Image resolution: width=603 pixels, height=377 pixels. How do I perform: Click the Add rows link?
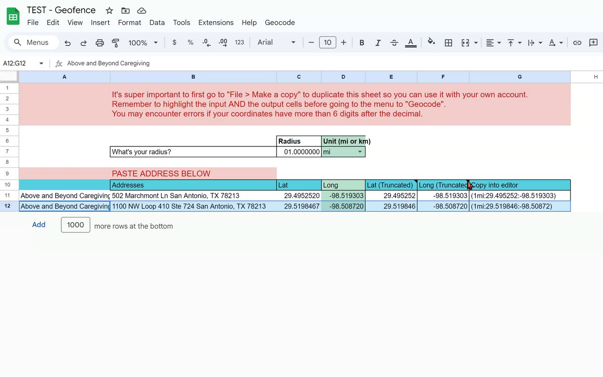[39, 225]
